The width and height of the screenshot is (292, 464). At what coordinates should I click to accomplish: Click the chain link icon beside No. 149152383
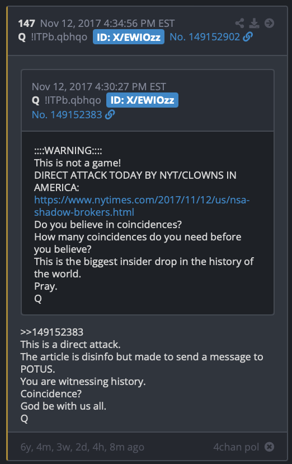click(x=110, y=114)
